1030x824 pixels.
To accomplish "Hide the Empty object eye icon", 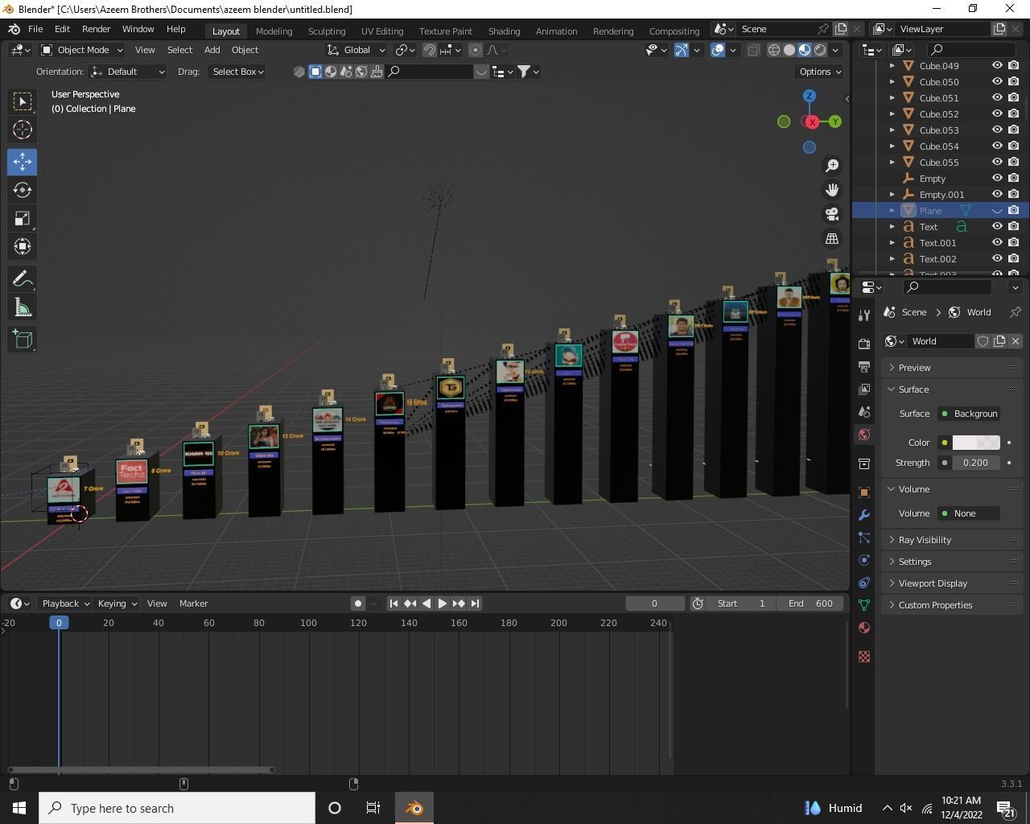I will 997,178.
